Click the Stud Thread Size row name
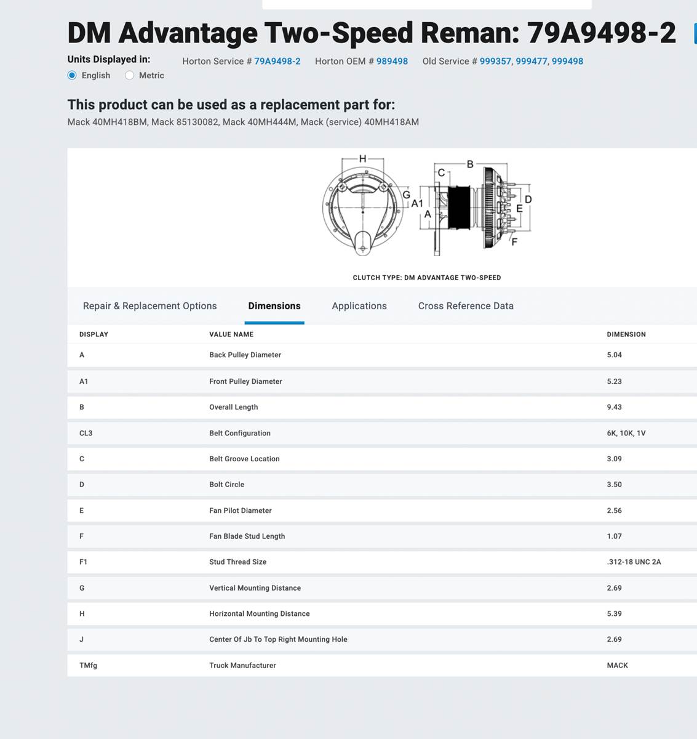Image resolution: width=697 pixels, height=739 pixels. point(238,562)
